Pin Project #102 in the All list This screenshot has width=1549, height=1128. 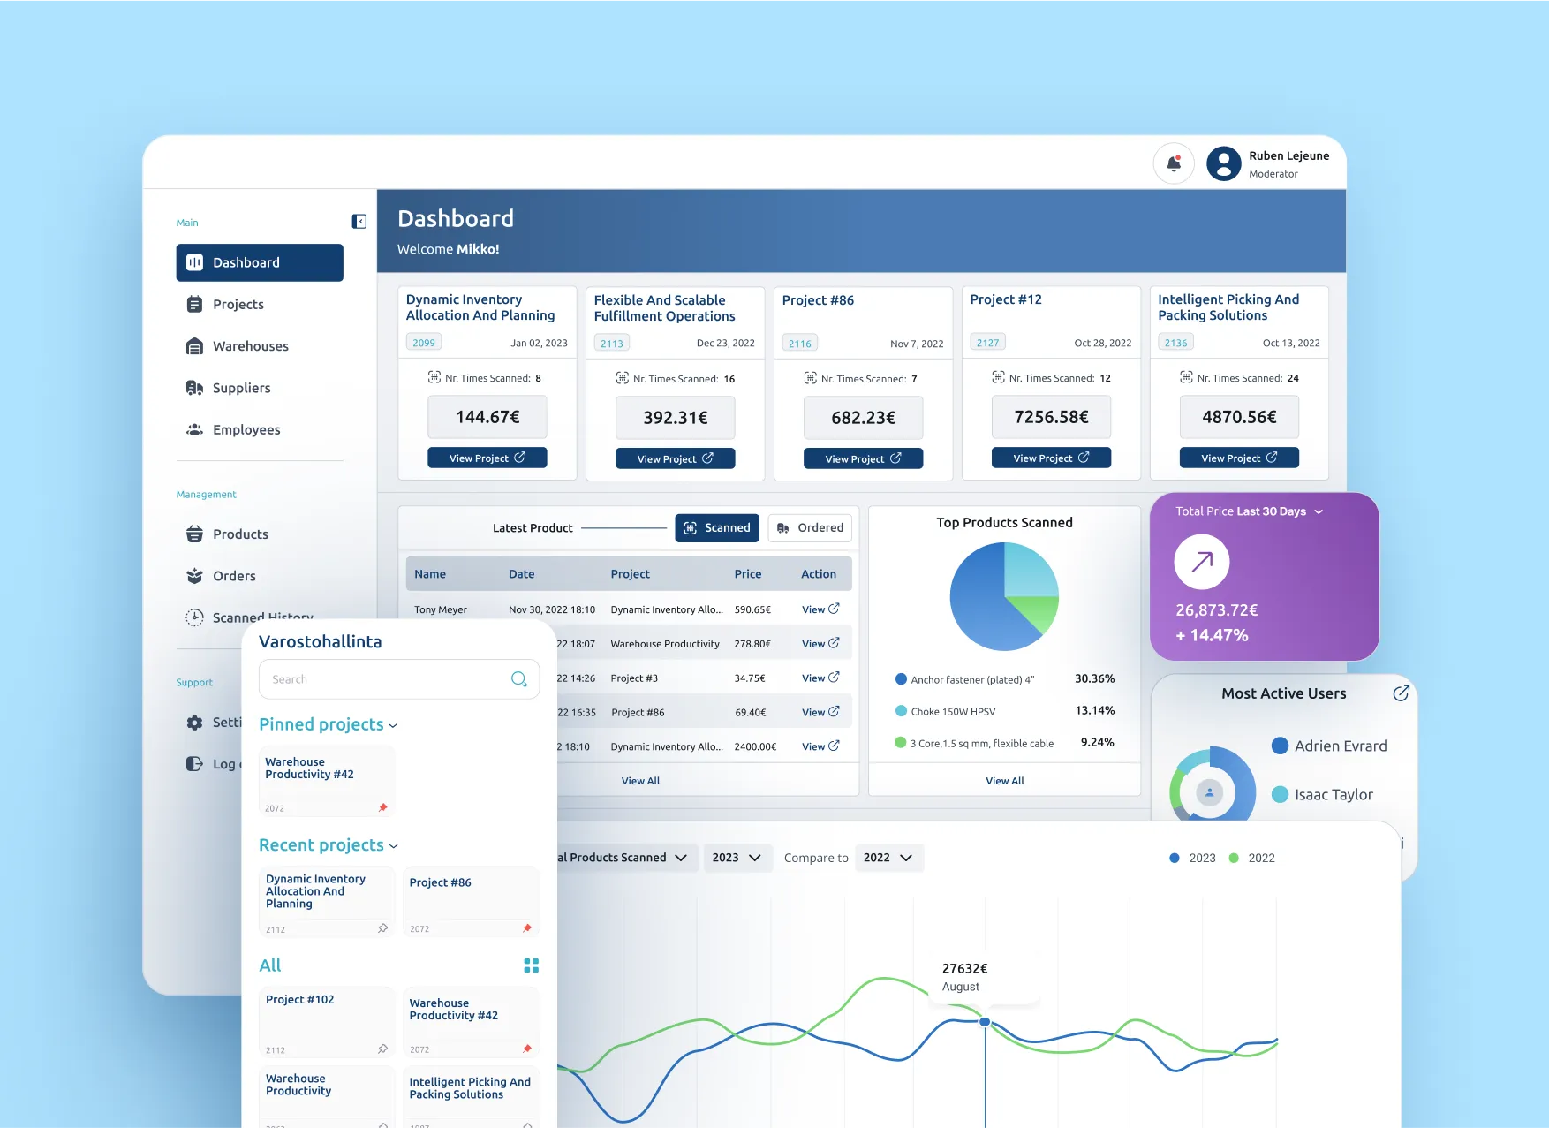tap(383, 1049)
